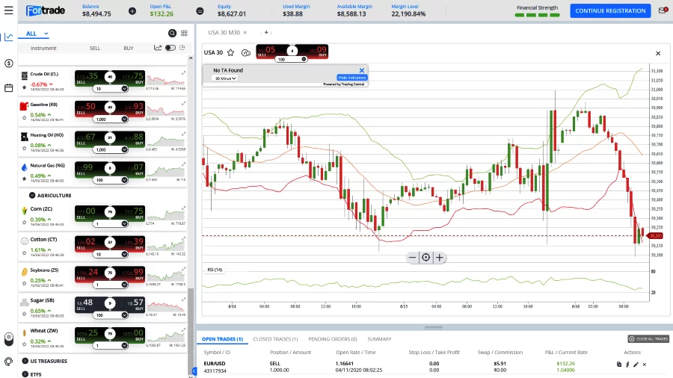Zoom out of the chart with minus
Image resolution: width=673 pixels, height=378 pixels.
pos(412,258)
